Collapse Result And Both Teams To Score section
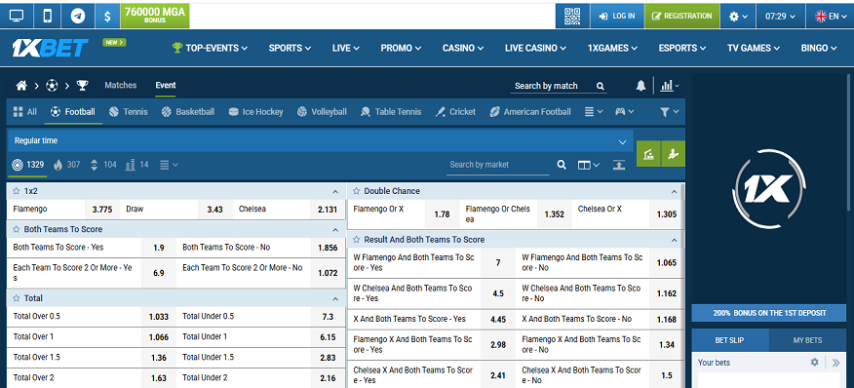This screenshot has height=388, width=854. coord(675,240)
